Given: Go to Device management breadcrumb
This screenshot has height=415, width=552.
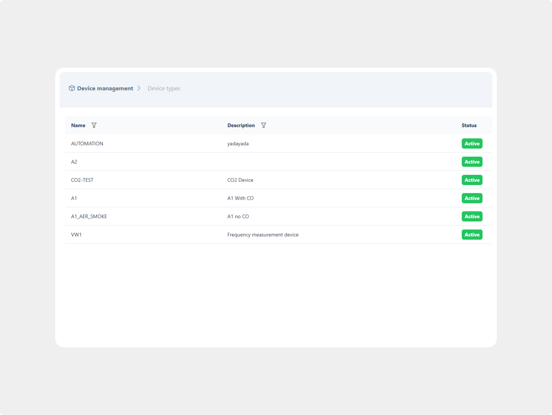Looking at the screenshot, I should tap(105, 88).
